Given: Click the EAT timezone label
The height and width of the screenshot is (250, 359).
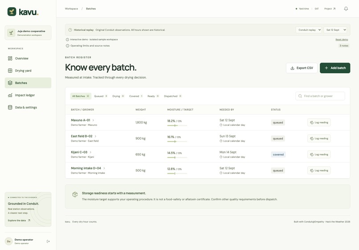Looking at the screenshot, I should click(x=317, y=9).
